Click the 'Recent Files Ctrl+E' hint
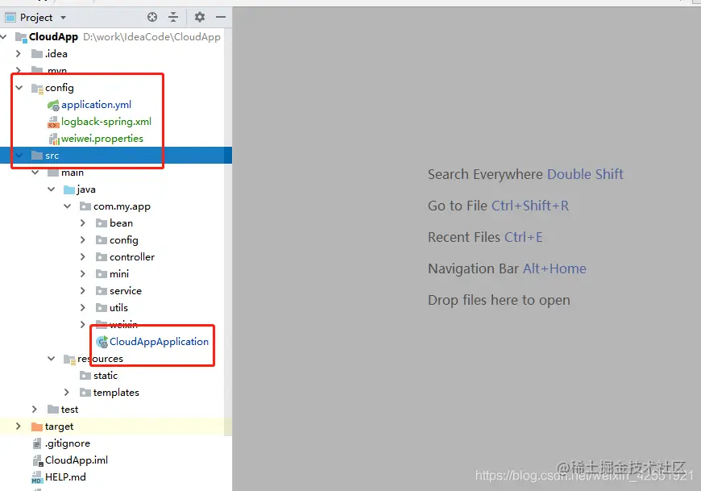Image resolution: width=701 pixels, height=491 pixels. [x=486, y=237]
